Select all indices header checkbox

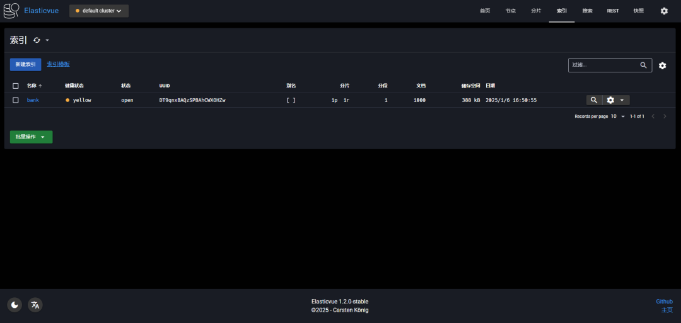16,86
